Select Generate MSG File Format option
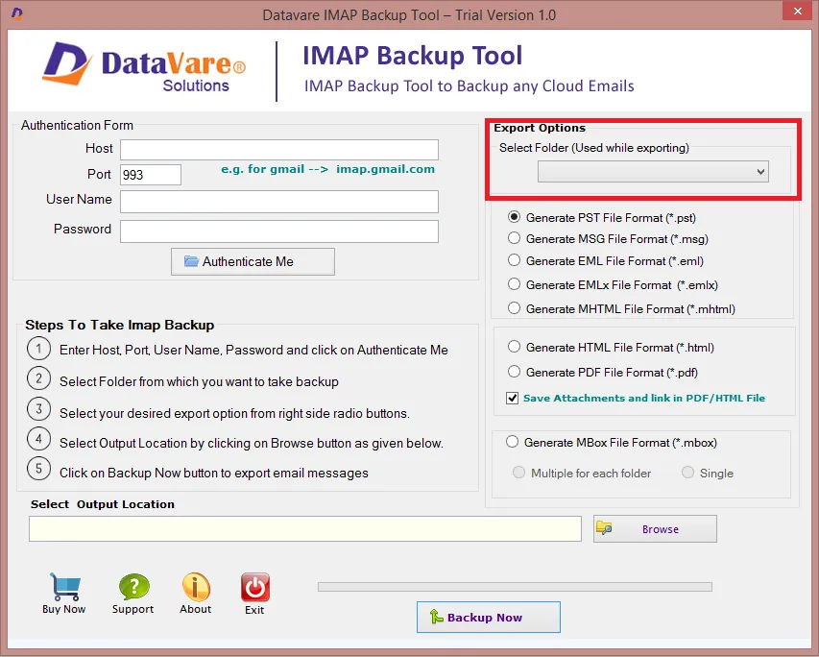The height and width of the screenshot is (657, 819). pos(514,238)
